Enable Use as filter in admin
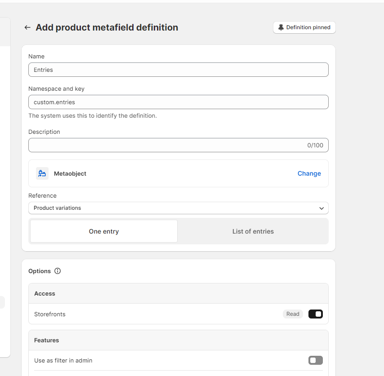Screen dimensions: 384x376 (x=315, y=360)
